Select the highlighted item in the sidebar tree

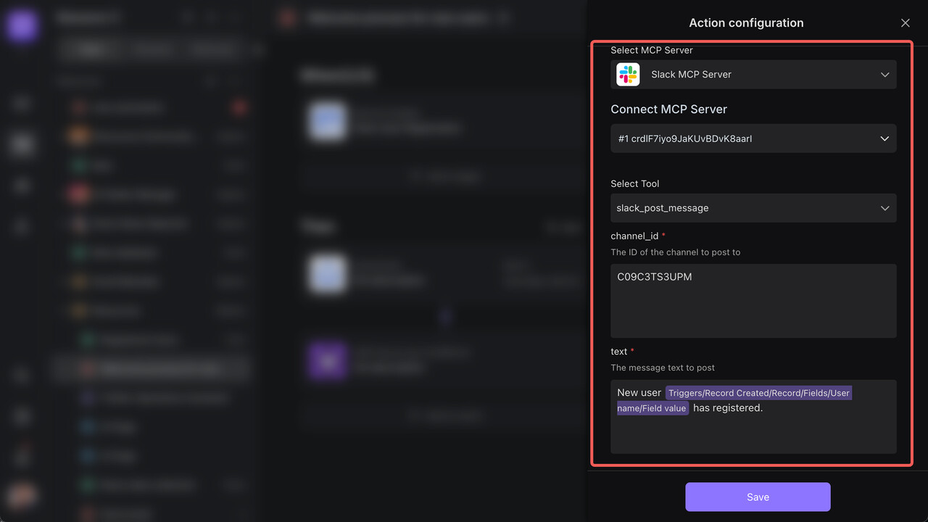152,369
